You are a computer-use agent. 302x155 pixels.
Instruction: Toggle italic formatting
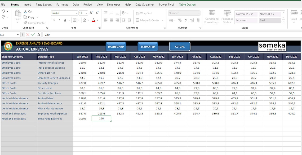(x=59, y=20)
